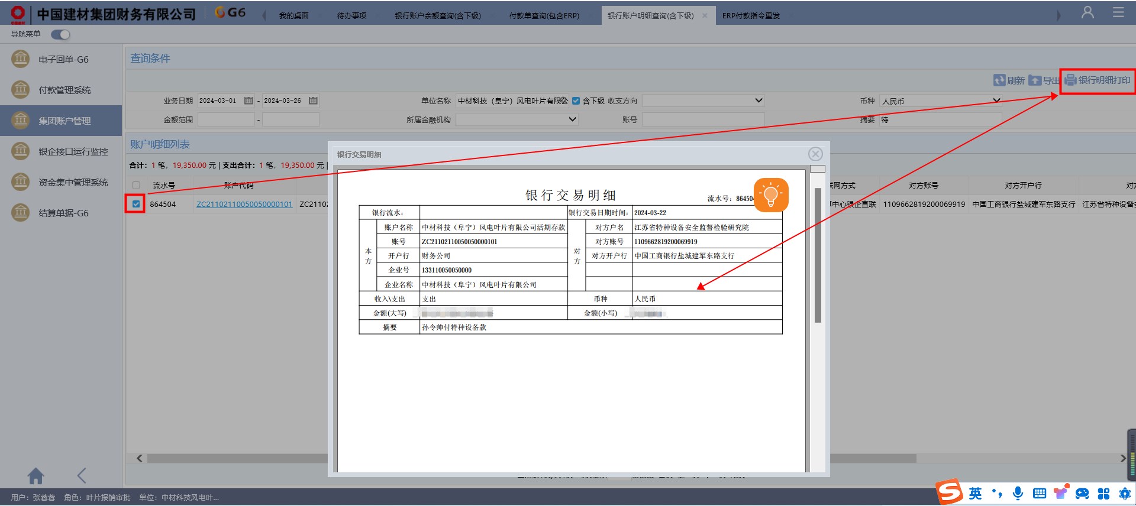Open 电子回单-G6 sidebar icon
This screenshot has width=1136, height=506.
21,59
